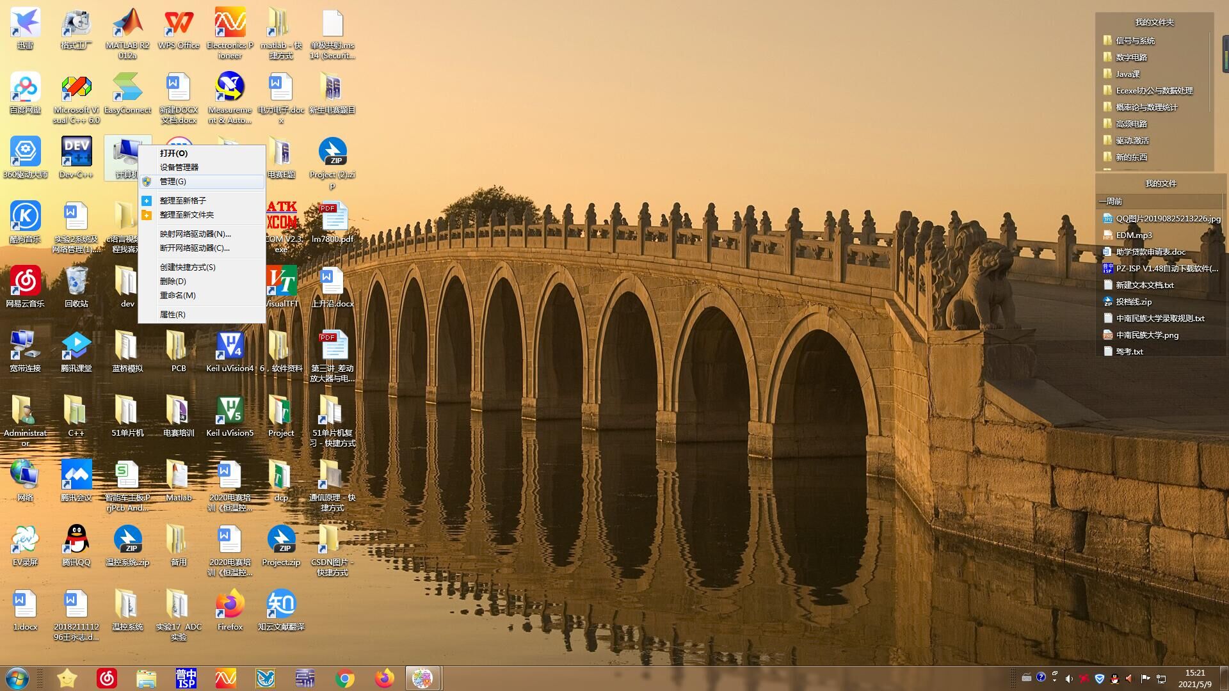
Task: Open Windows Explorer from taskbar
Action: click(x=146, y=678)
